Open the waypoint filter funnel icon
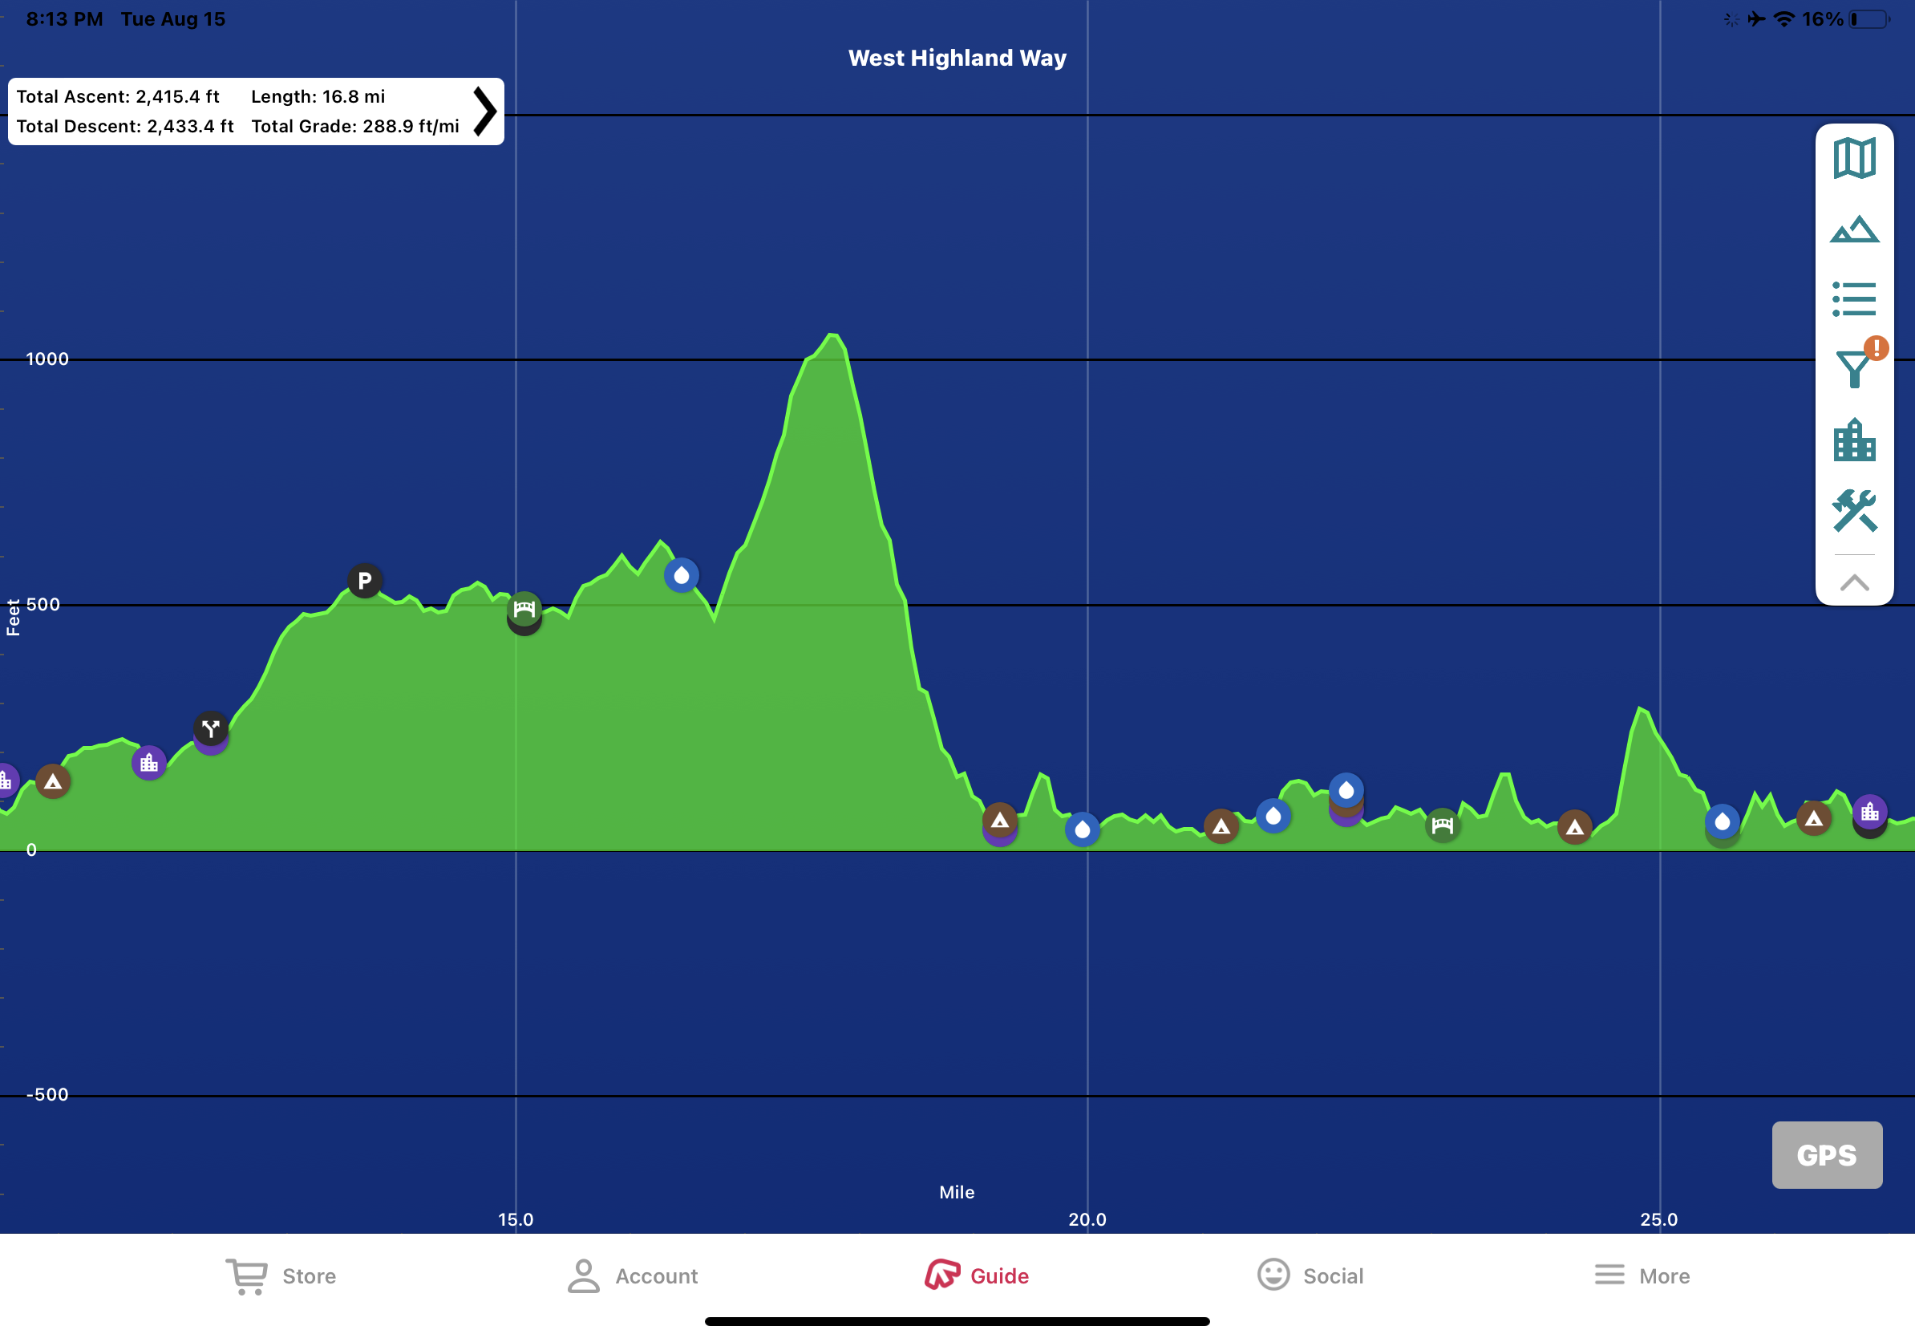Viewport: 1915px width, 1338px height. pos(1853,368)
